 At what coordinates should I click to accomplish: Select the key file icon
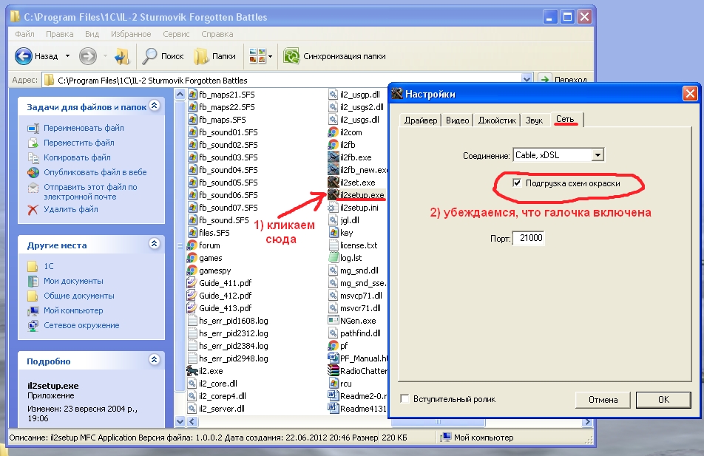[333, 233]
